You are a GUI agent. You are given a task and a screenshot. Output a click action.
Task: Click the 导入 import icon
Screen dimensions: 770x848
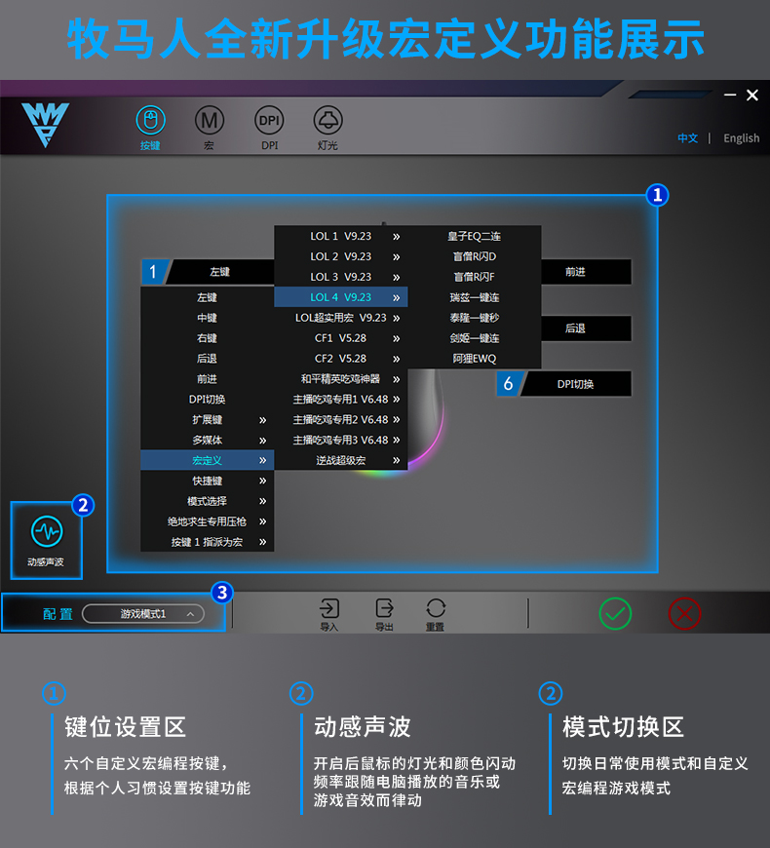tap(328, 614)
